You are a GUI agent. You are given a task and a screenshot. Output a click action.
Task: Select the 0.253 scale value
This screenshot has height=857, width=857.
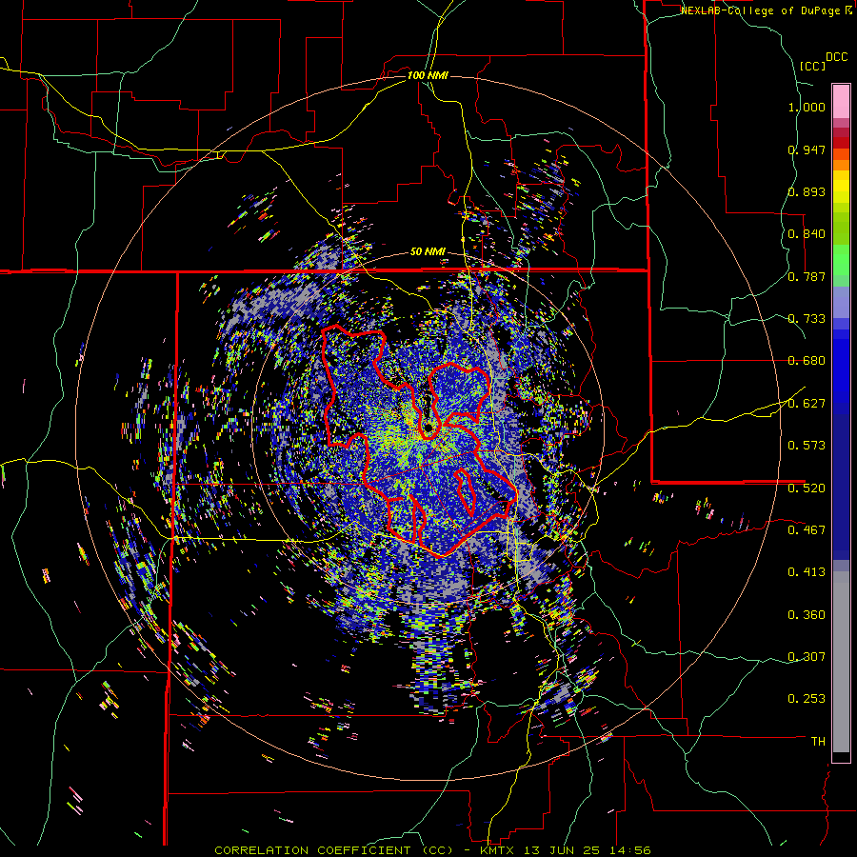point(807,699)
